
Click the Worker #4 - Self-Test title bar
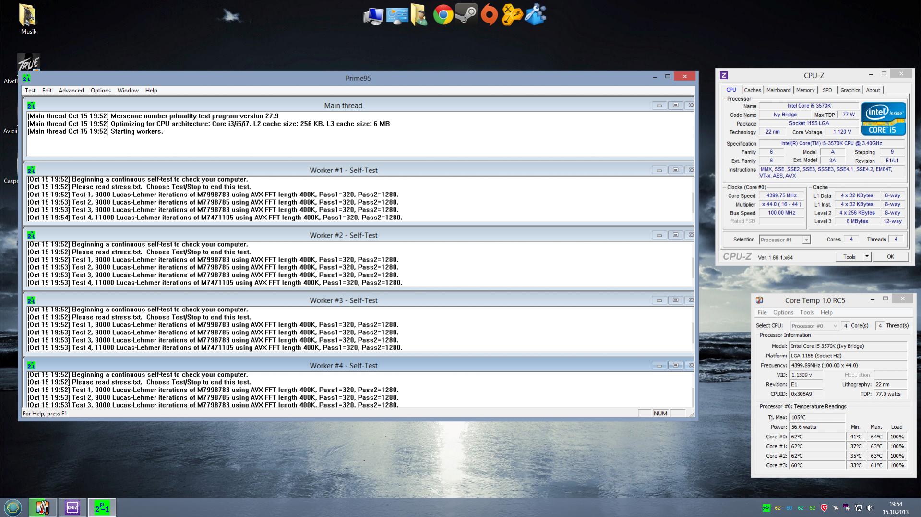pyautogui.click(x=343, y=366)
